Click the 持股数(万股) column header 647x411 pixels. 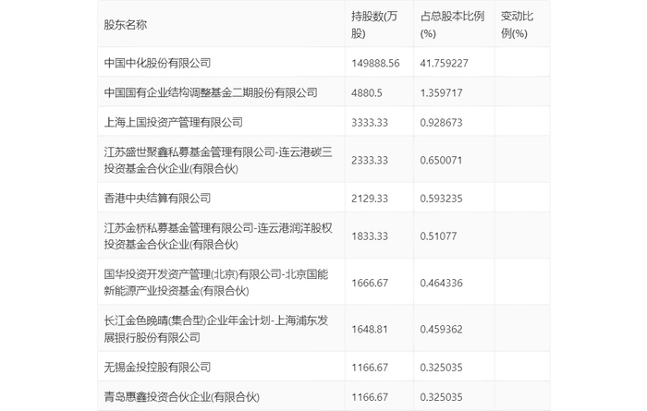[x=374, y=25]
